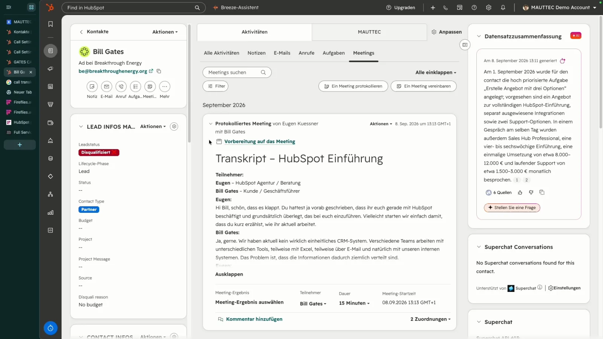Click Ein Meeting vereinbaren button
This screenshot has height=339, width=603.
(x=424, y=86)
